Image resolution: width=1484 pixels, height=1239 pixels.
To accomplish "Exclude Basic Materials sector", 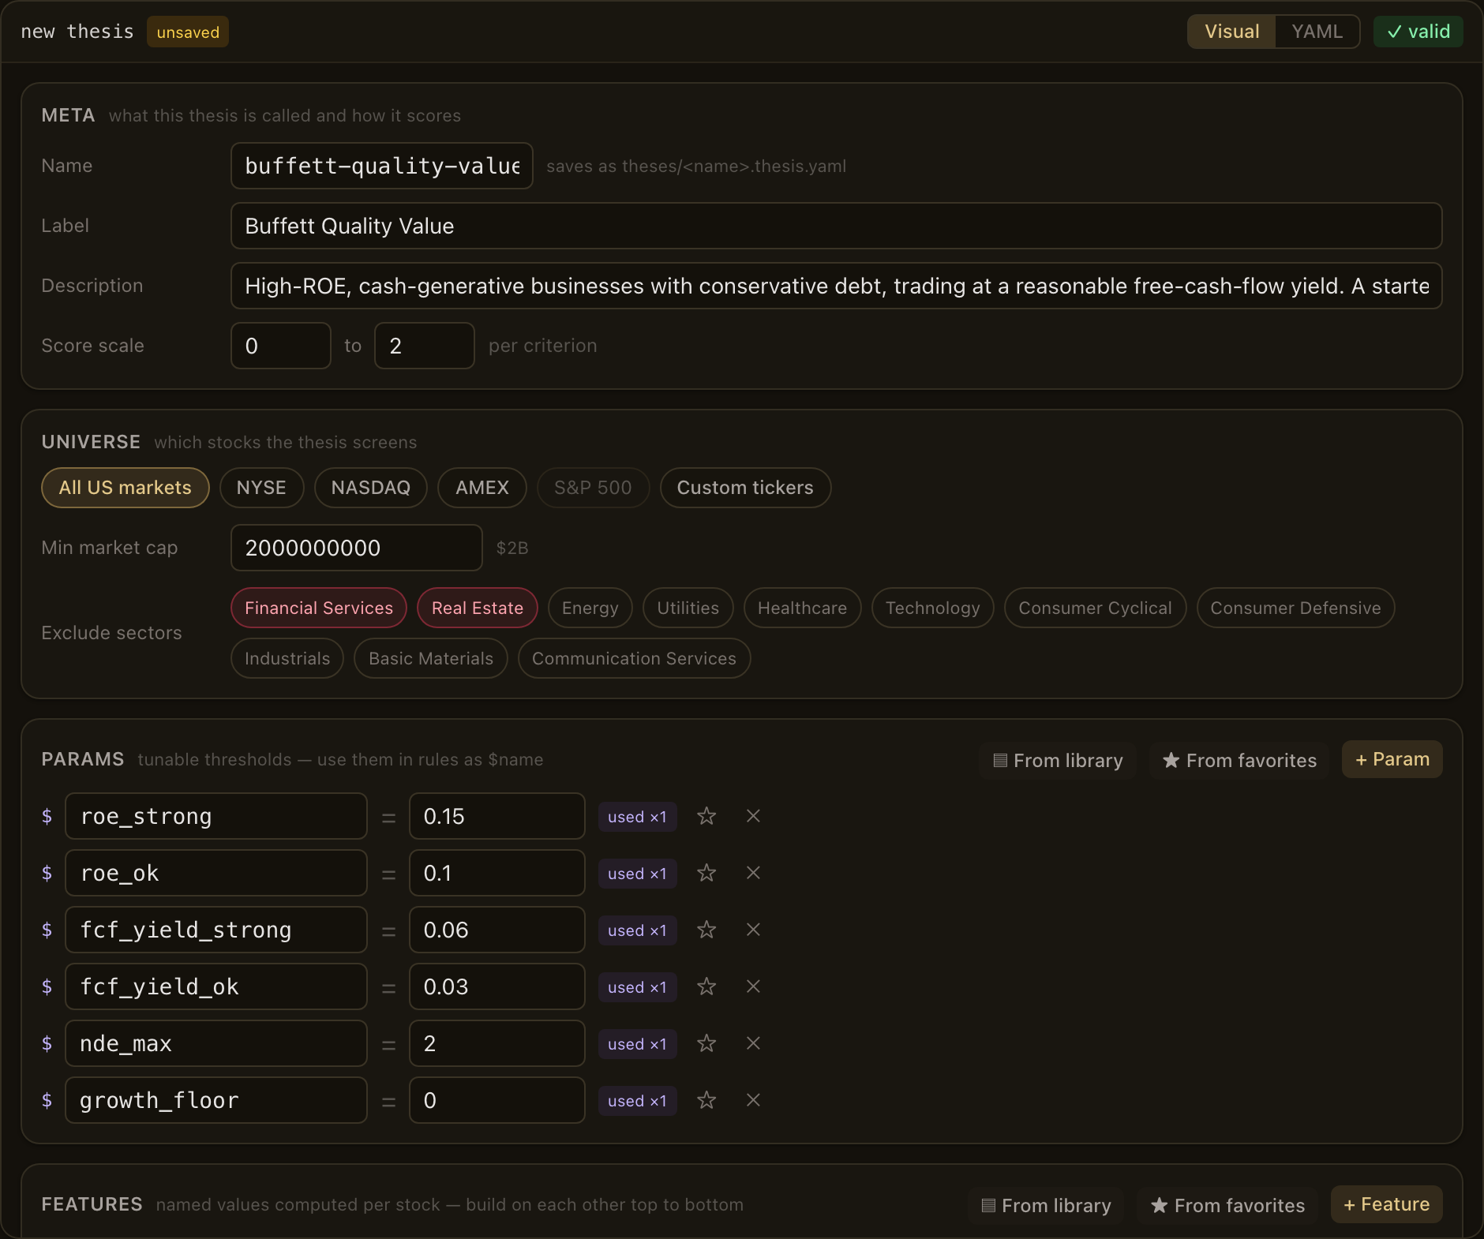I will (x=431, y=658).
